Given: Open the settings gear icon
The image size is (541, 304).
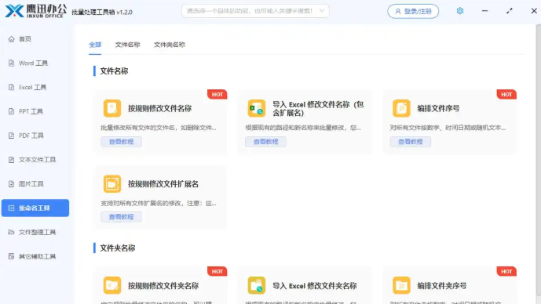Looking at the screenshot, I should (x=460, y=11).
